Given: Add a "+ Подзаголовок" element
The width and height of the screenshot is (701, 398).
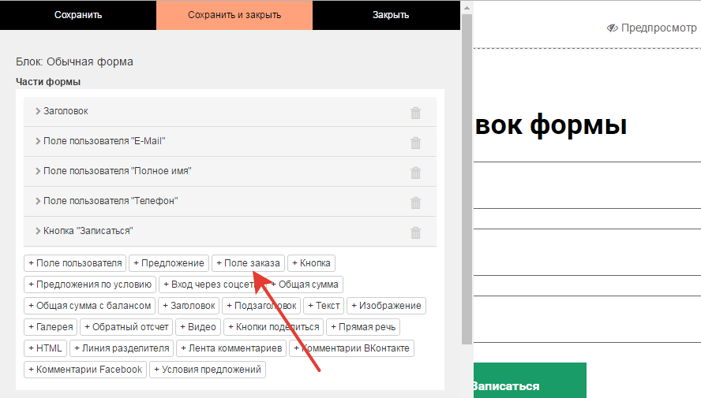Looking at the screenshot, I should click(x=261, y=306).
